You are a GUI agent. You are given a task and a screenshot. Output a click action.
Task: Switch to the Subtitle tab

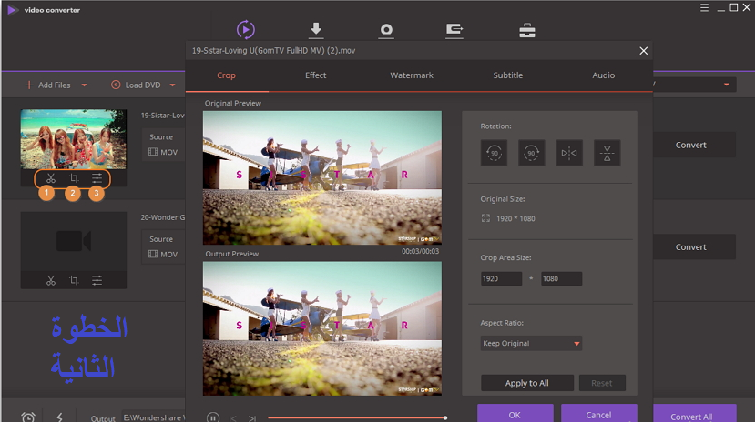click(x=507, y=75)
